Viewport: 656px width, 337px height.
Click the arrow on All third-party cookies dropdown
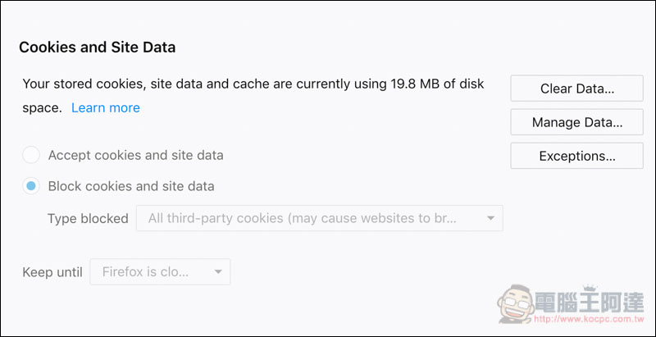point(490,218)
